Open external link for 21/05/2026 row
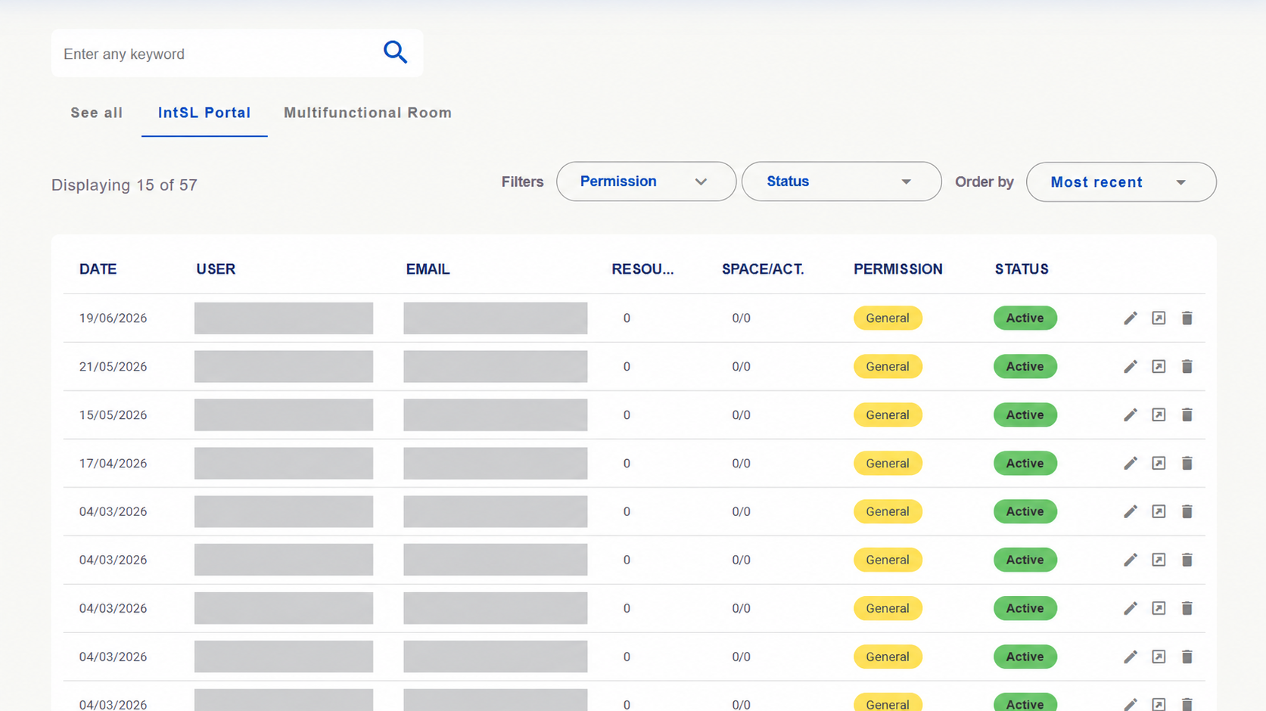The width and height of the screenshot is (1266, 711). tap(1159, 367)
